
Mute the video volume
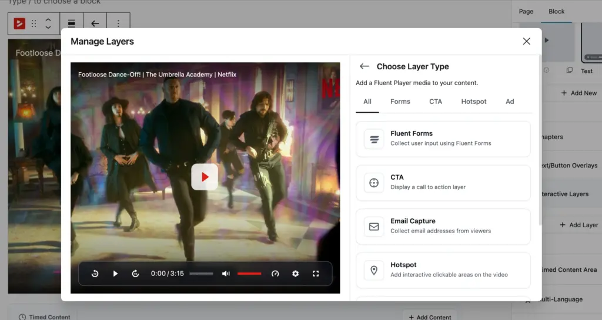(226, 273)
